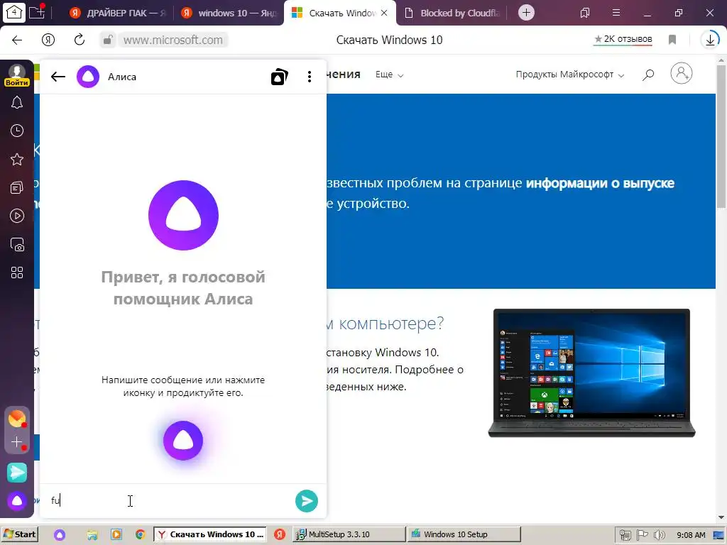Click the 9:08 AM tray clock
The height and width of the screenshot is (545, 727).
691,535
